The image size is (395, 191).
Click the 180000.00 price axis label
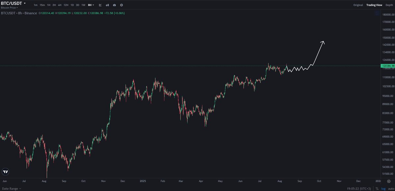pyautogui.click(x=388, y=15)
